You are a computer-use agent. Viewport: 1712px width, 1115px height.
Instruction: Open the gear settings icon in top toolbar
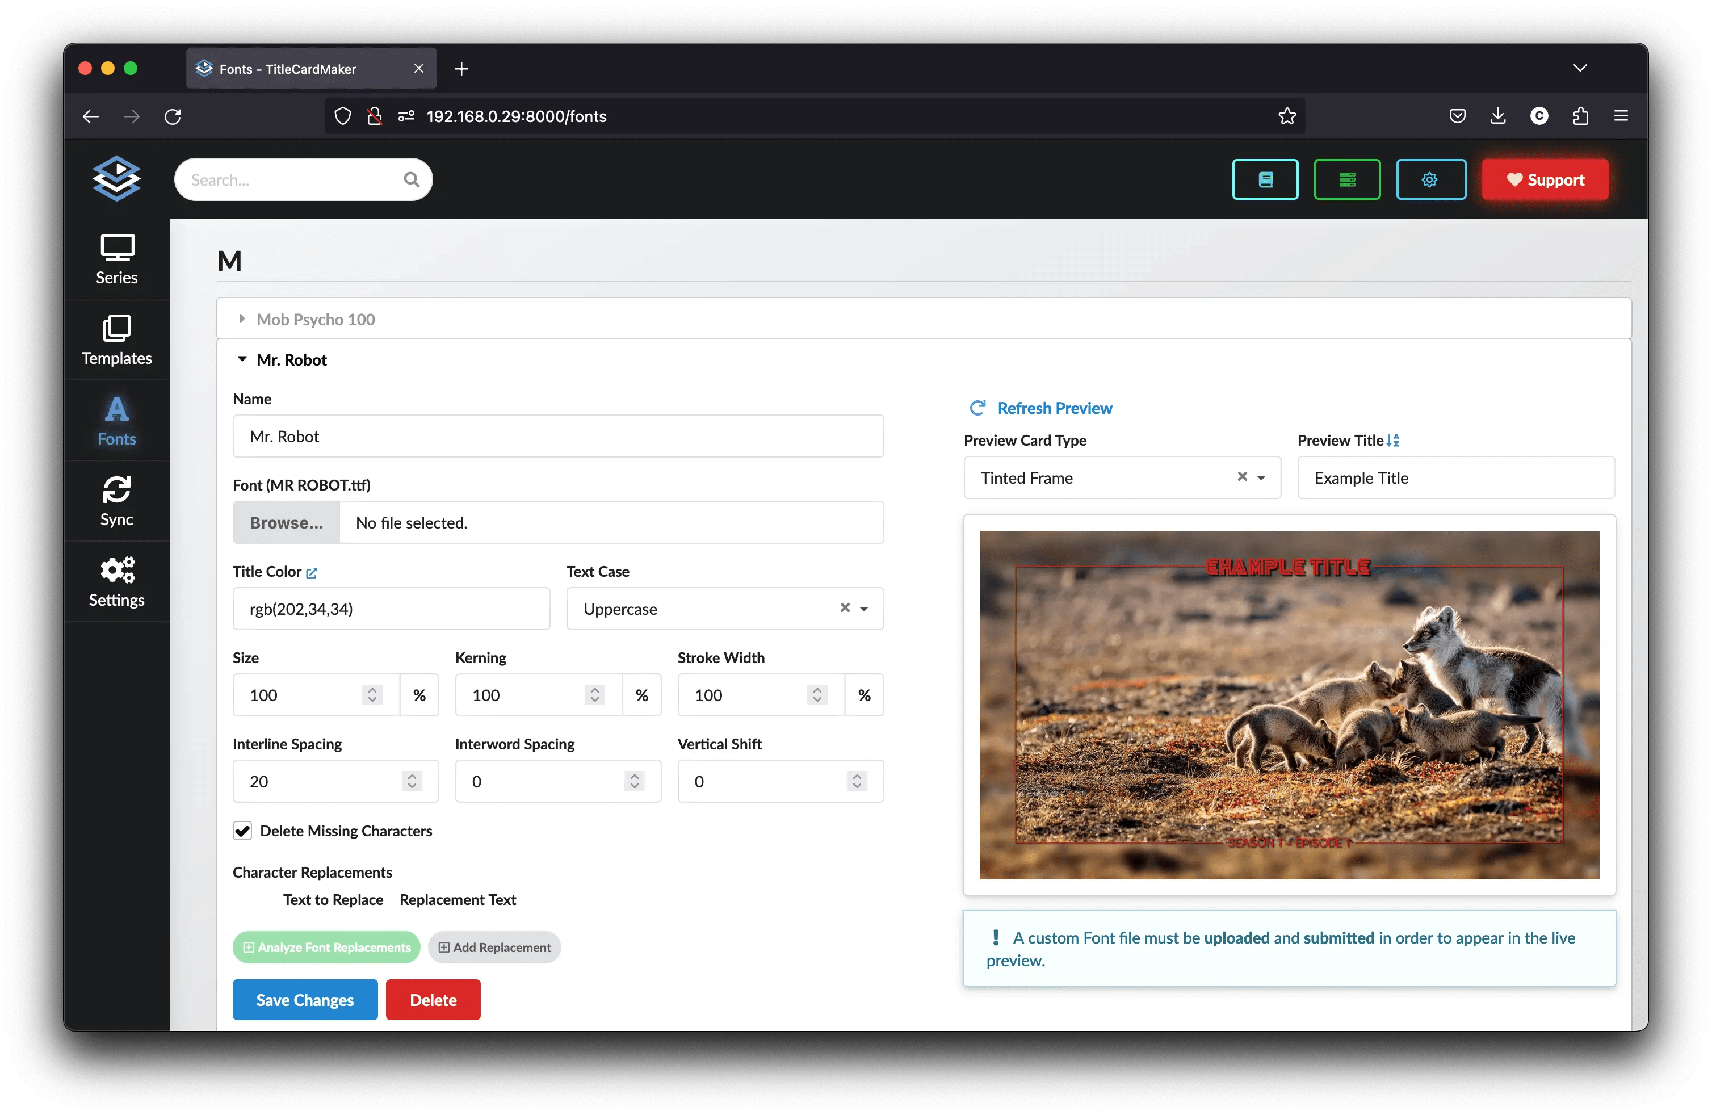click(x=1430, y=179)
